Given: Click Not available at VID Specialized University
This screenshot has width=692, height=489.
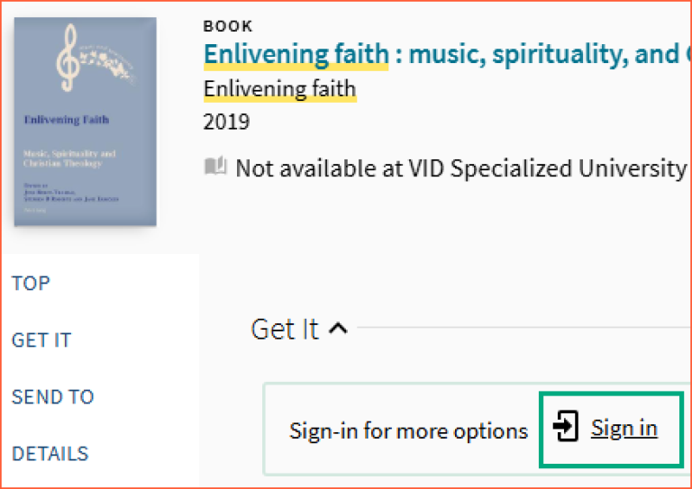Looking at the screenshot, I should (x=460, y=168).
